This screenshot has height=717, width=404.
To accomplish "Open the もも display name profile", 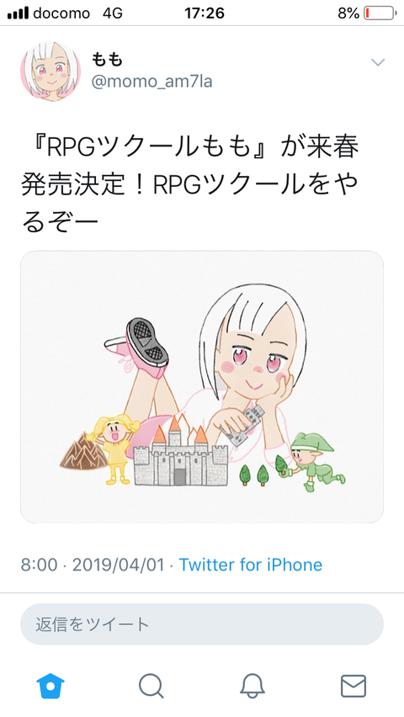I will (x=107, y=60).
